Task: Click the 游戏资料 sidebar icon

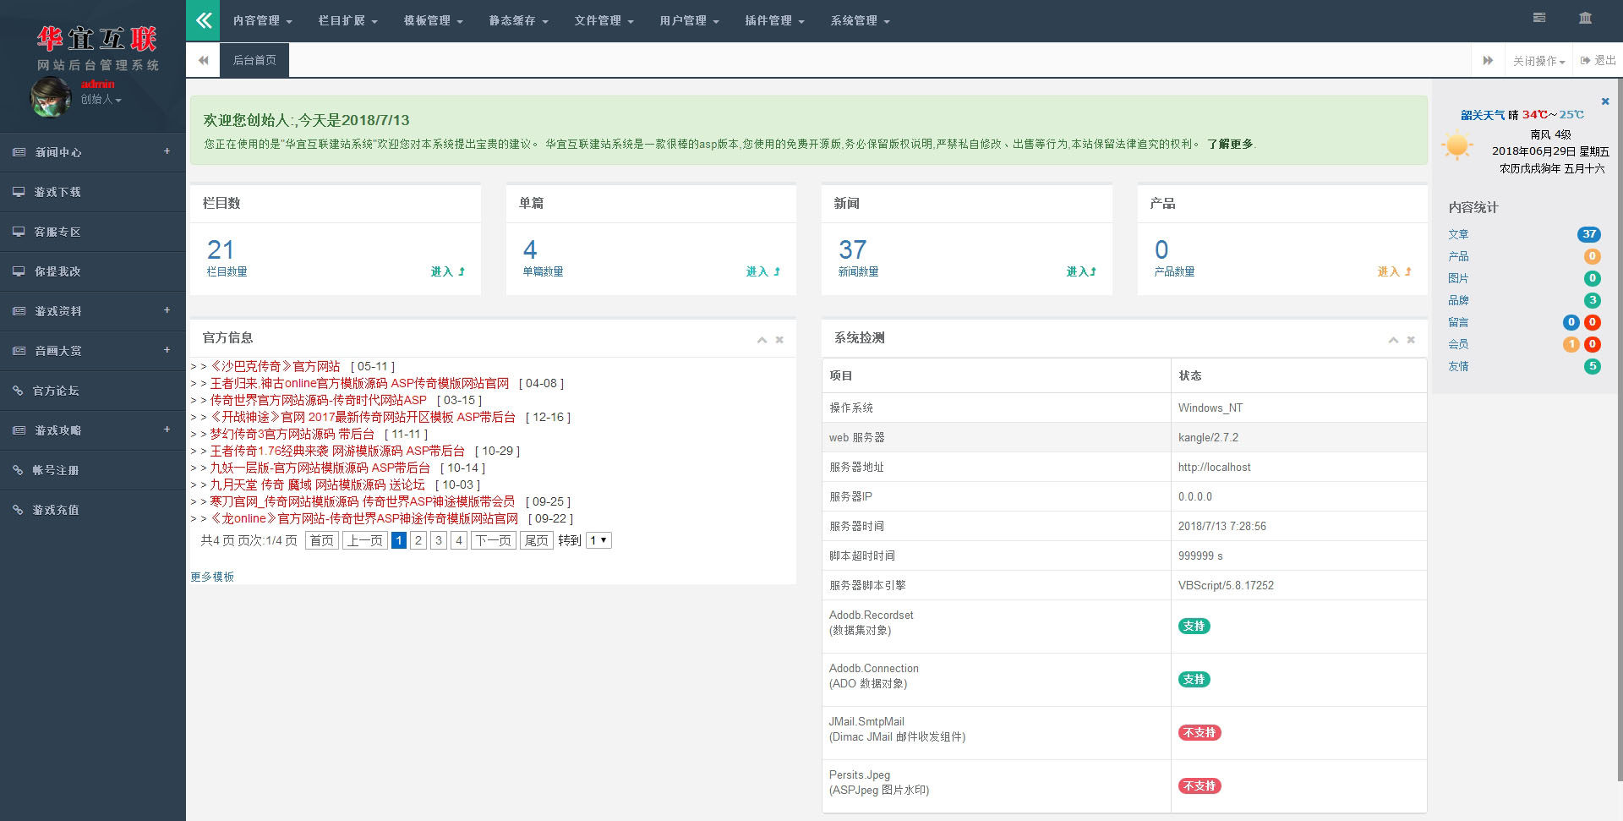Action: click(19, 311)
